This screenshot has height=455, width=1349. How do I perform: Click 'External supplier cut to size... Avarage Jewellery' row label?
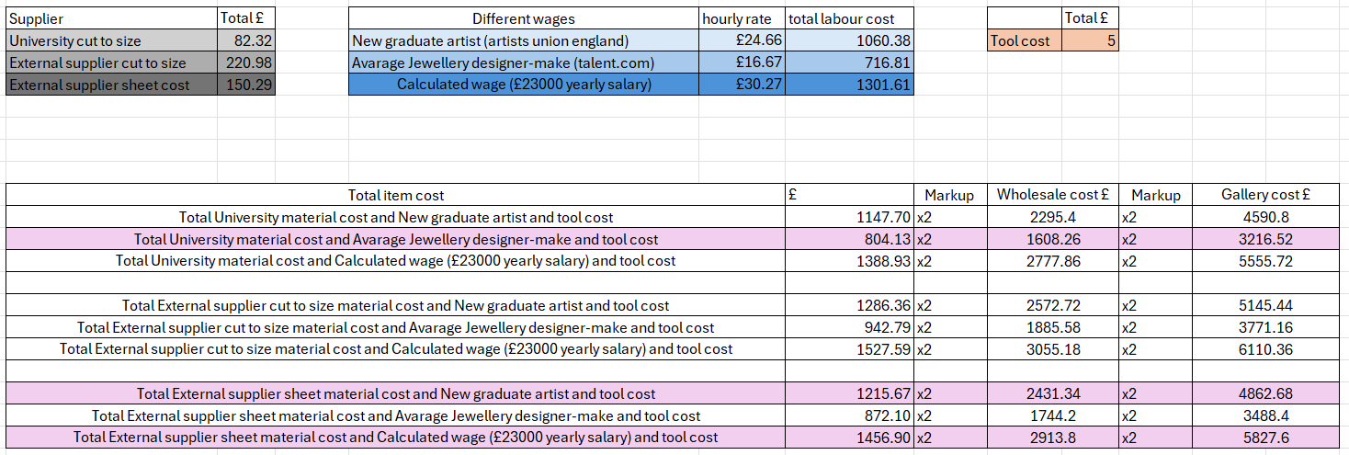point(396,327)
